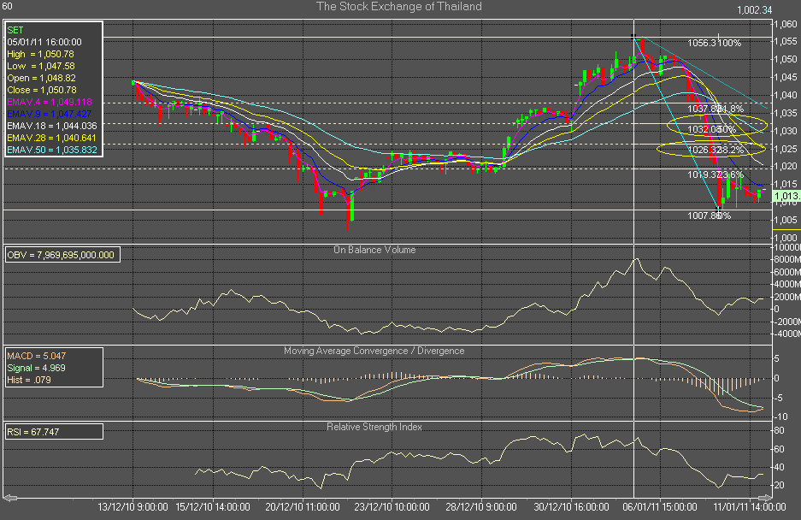Click the 13/12/10 9:00:00 time axis label
The width and height of the screenshot is (801, 520).
pos(133,506)
